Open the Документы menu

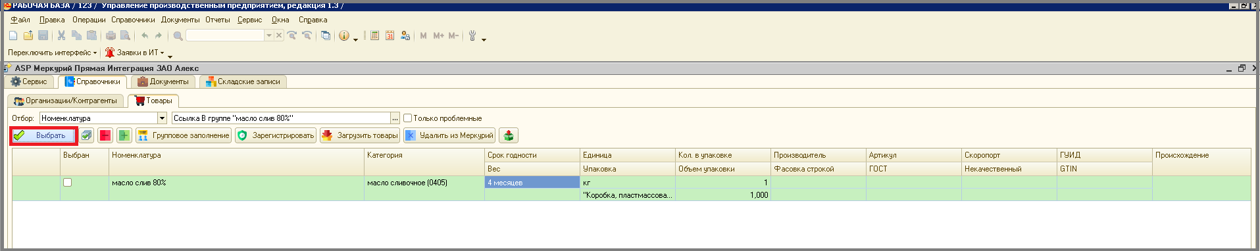pyautogui.click(x=180, y=20)
